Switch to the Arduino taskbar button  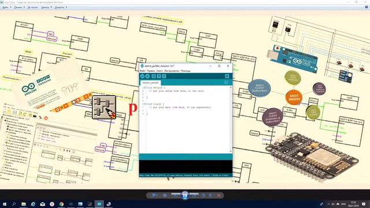click(99, 204)
